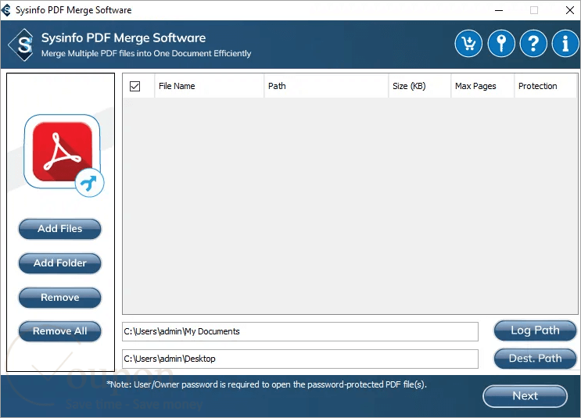Click the Log Path button
This screenshot has width=581, height=418.
point(535,330)
